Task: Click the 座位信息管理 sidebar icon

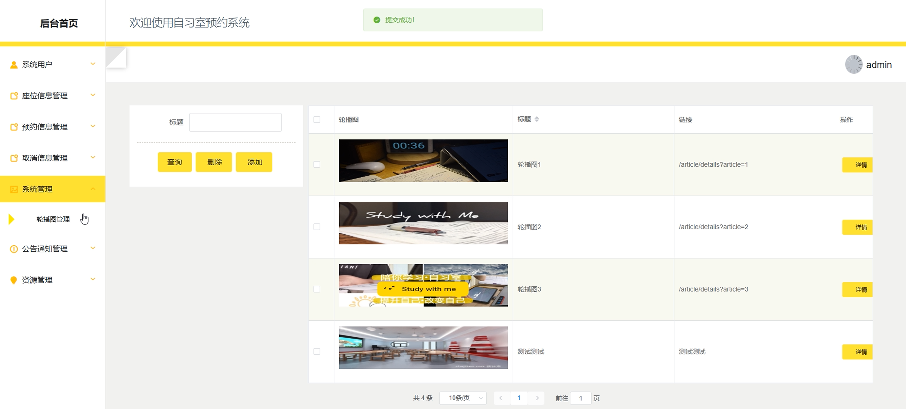Action: point(14,96)
